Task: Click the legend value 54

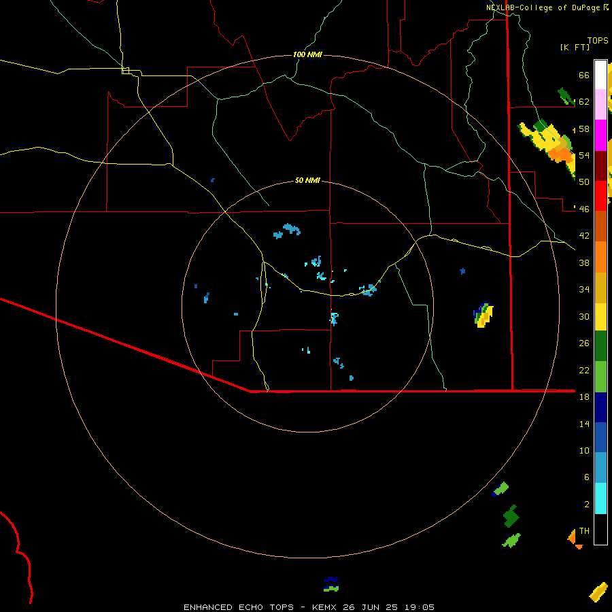Action: click(584, 155)
